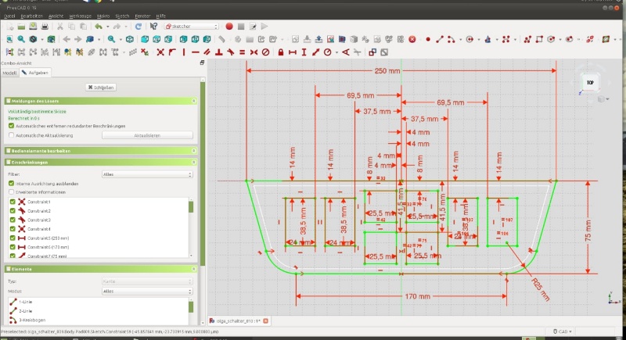The image size is (626, 340).
Task: Open the elements Modus dropdown
Action: [x=147, y=290]
